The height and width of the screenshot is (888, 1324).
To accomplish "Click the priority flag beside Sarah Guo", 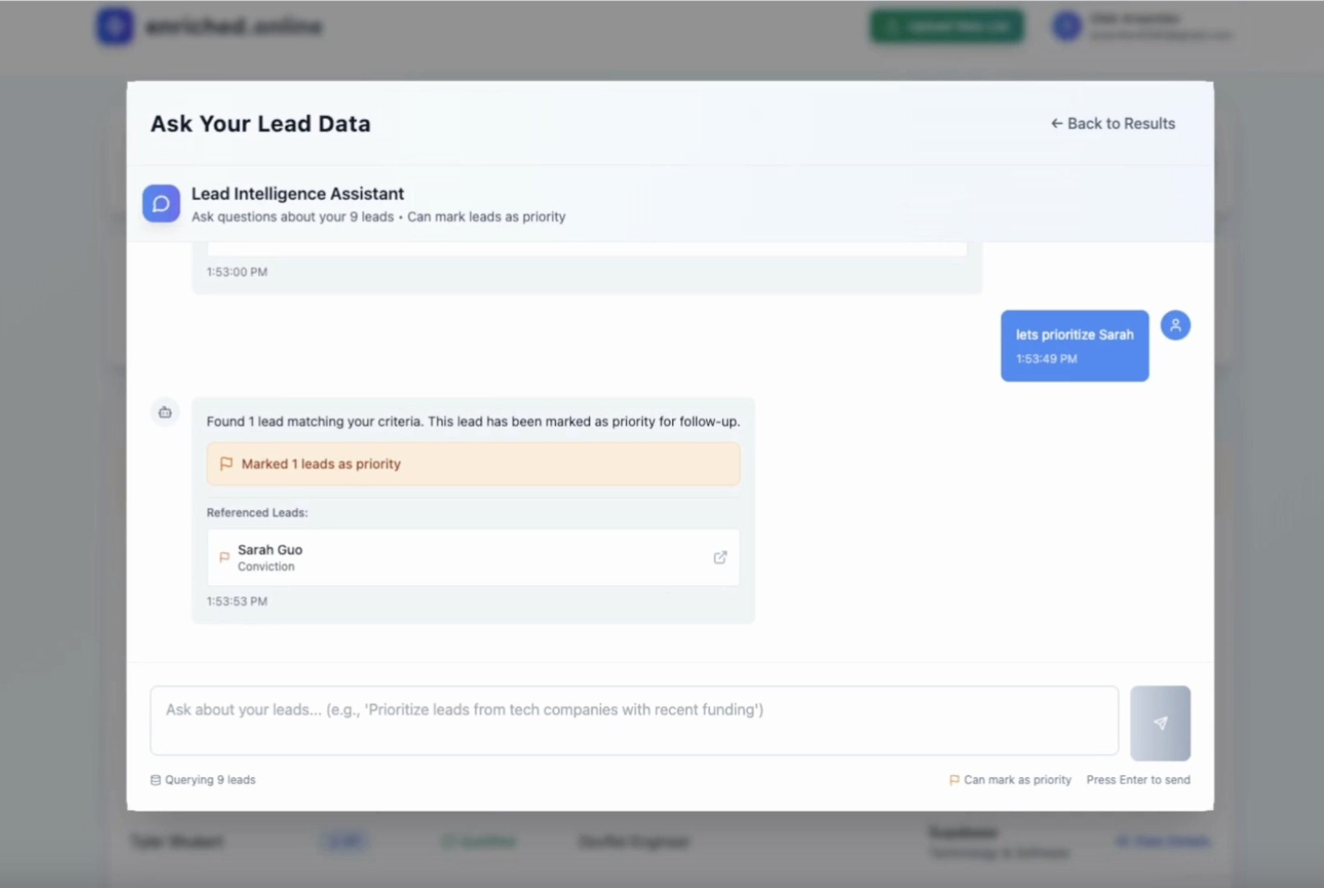I will tap(224, 557).
